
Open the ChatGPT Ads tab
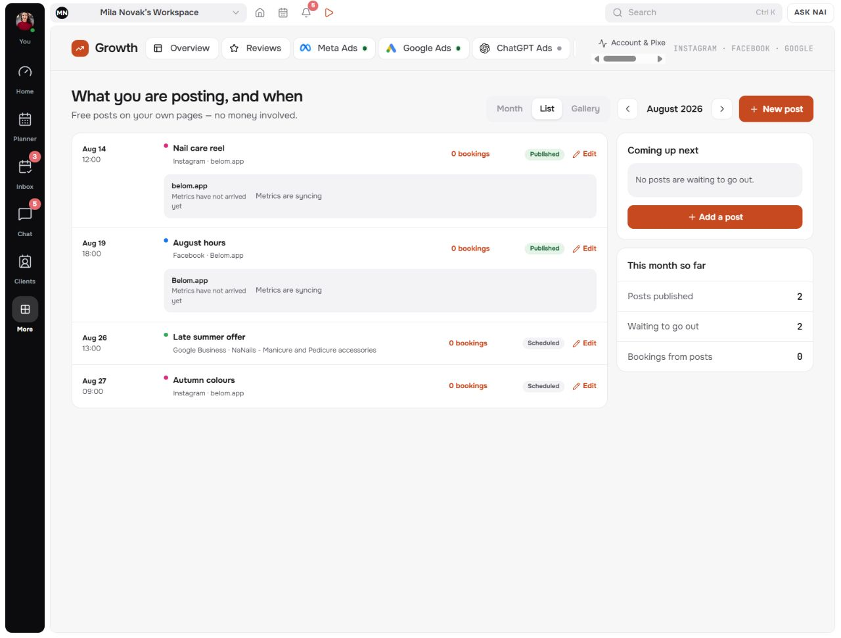click(521, 48)
